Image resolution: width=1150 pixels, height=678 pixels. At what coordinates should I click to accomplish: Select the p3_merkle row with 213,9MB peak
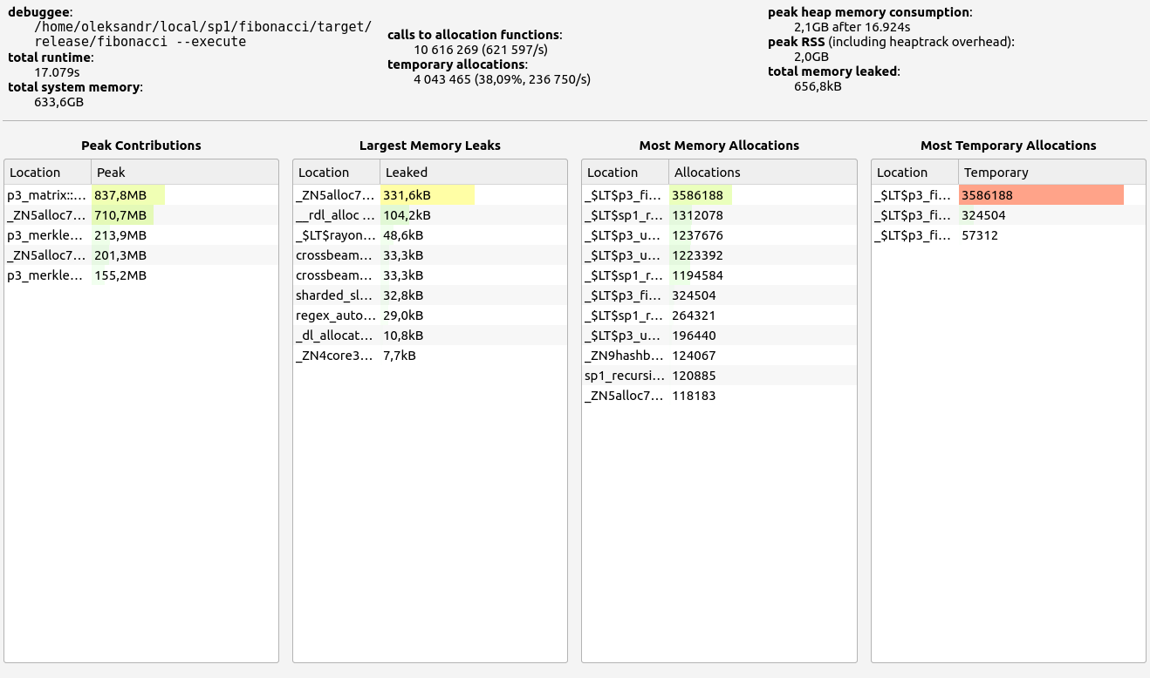[x=48, y=235]
